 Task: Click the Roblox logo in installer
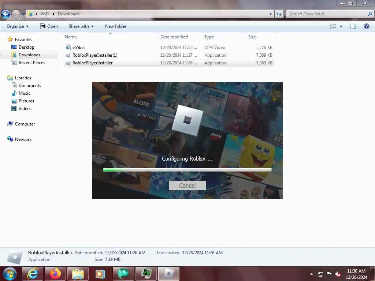[187, 120]
